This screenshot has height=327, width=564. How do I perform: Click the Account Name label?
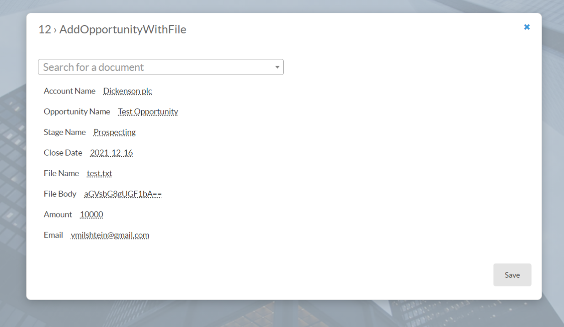(69, 91)
